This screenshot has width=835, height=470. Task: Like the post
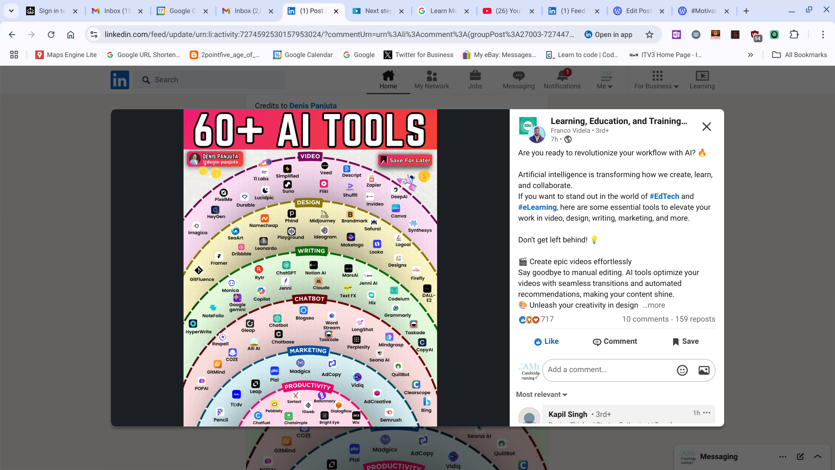click(x=546, y=342)
